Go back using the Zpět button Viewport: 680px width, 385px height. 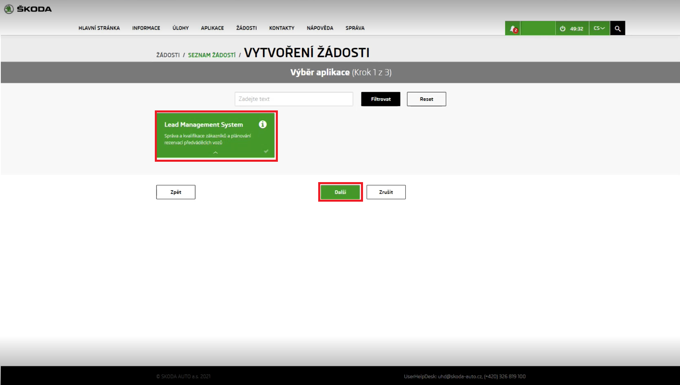(176, 192)
